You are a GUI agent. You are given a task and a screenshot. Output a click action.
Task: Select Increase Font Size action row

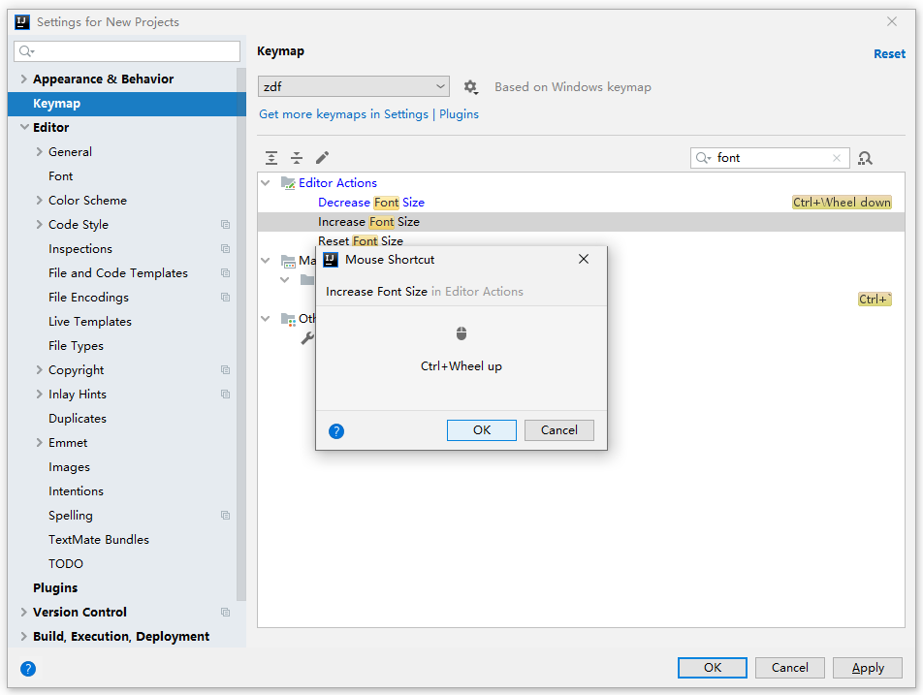coord(581,222)
